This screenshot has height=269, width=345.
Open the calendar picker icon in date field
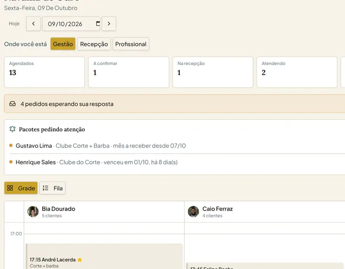click(98, 23)
